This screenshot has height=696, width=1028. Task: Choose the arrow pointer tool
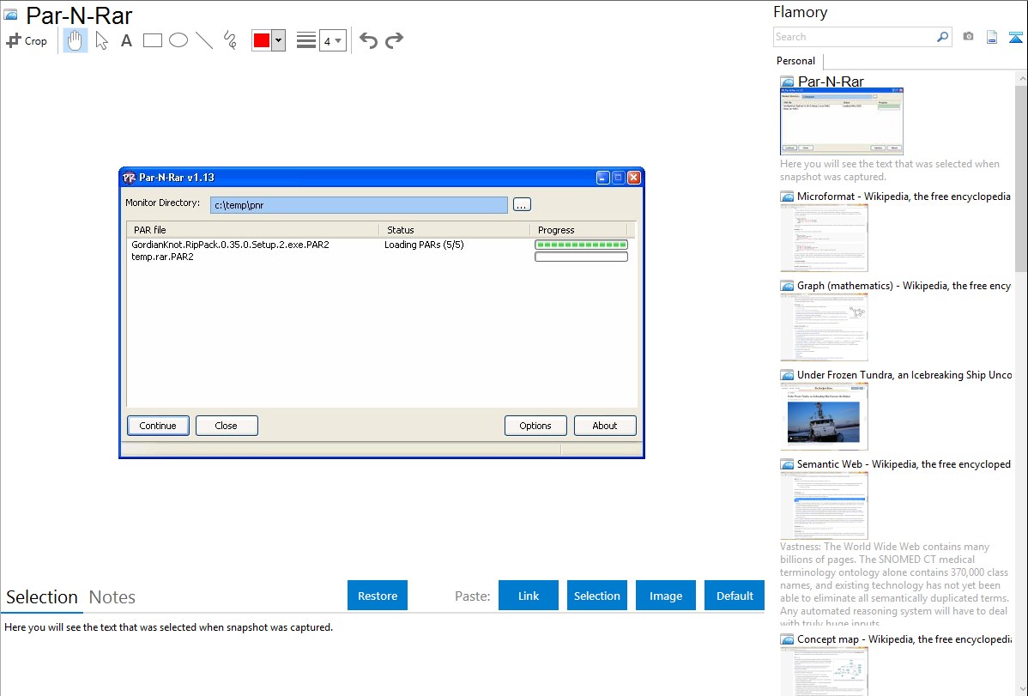101,40
